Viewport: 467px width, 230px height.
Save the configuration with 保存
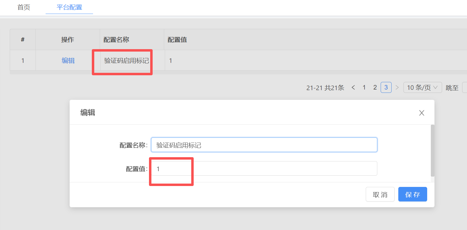(413, 194)
